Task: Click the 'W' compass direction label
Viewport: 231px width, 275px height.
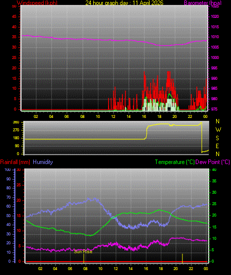Action: 218,130
